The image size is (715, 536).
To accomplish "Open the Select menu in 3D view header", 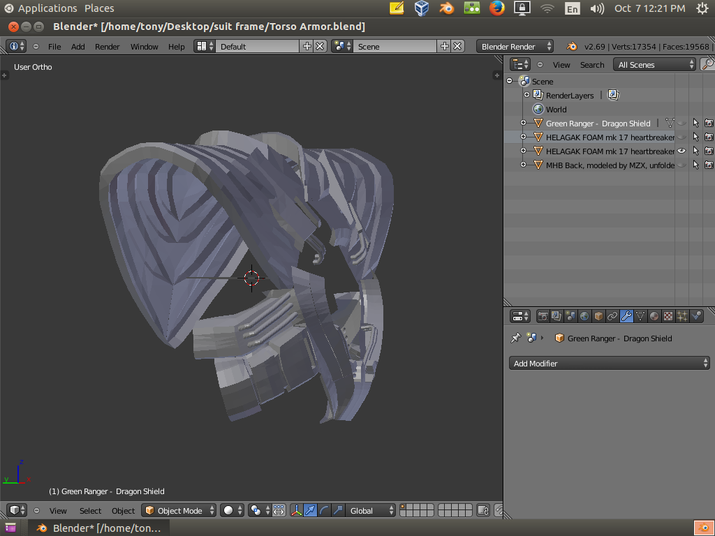I will pyautogui.click(x=90, y=510).
